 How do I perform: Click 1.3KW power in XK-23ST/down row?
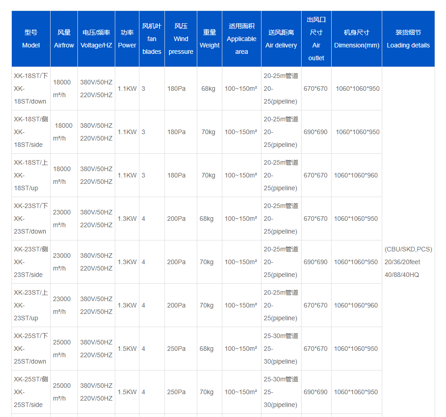click(x=127, y=219)
